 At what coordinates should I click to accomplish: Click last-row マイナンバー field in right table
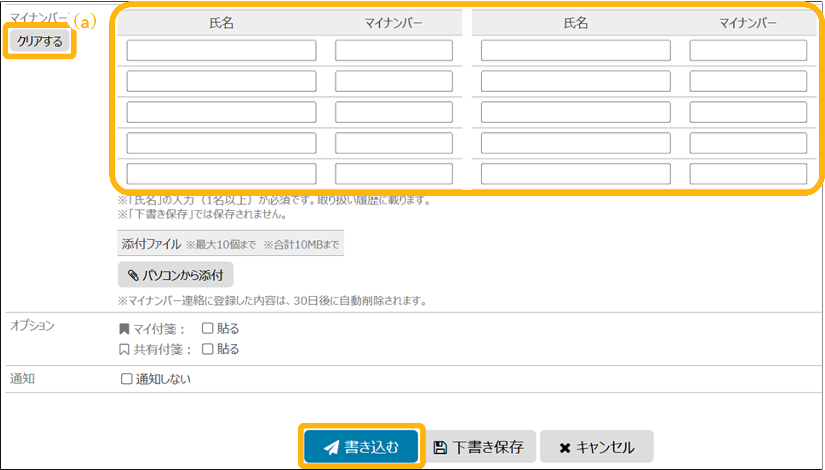pos(748,174)
